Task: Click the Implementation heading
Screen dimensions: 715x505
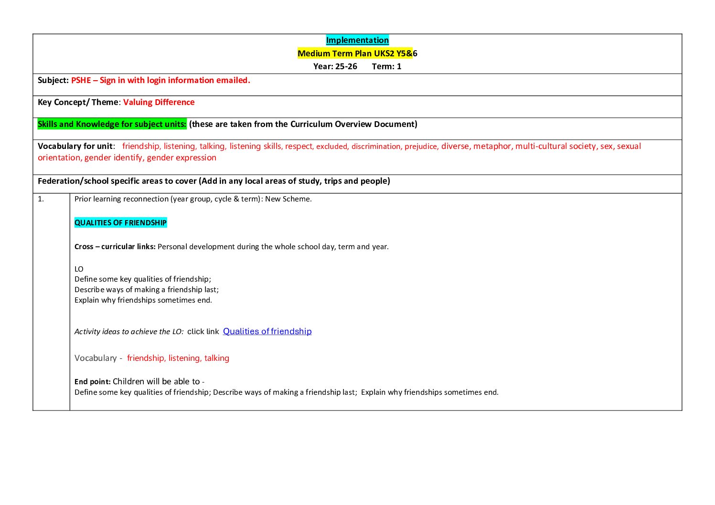Action: click(357, 40)
